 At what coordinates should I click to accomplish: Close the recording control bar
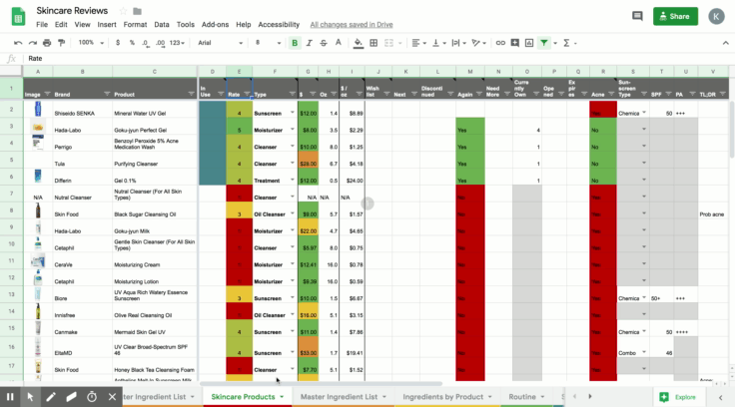(112, 397)
